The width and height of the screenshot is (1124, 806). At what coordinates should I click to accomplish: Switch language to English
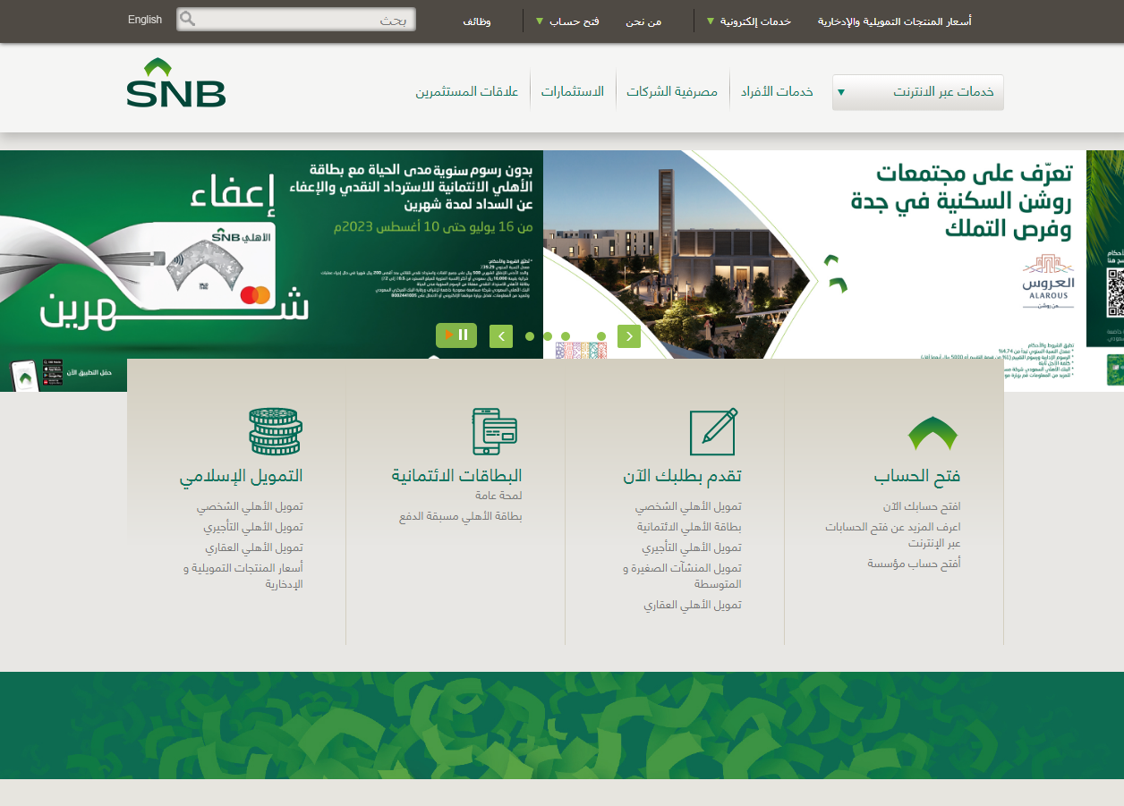click(x=145, y=20)
